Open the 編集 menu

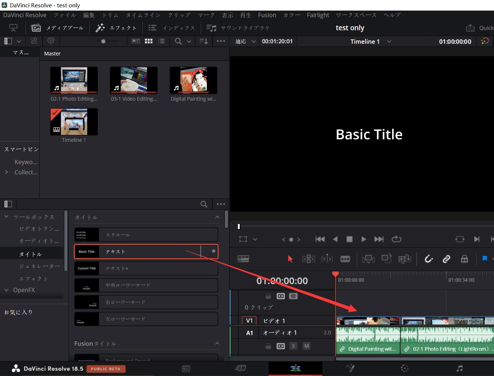tap(89, 15)
